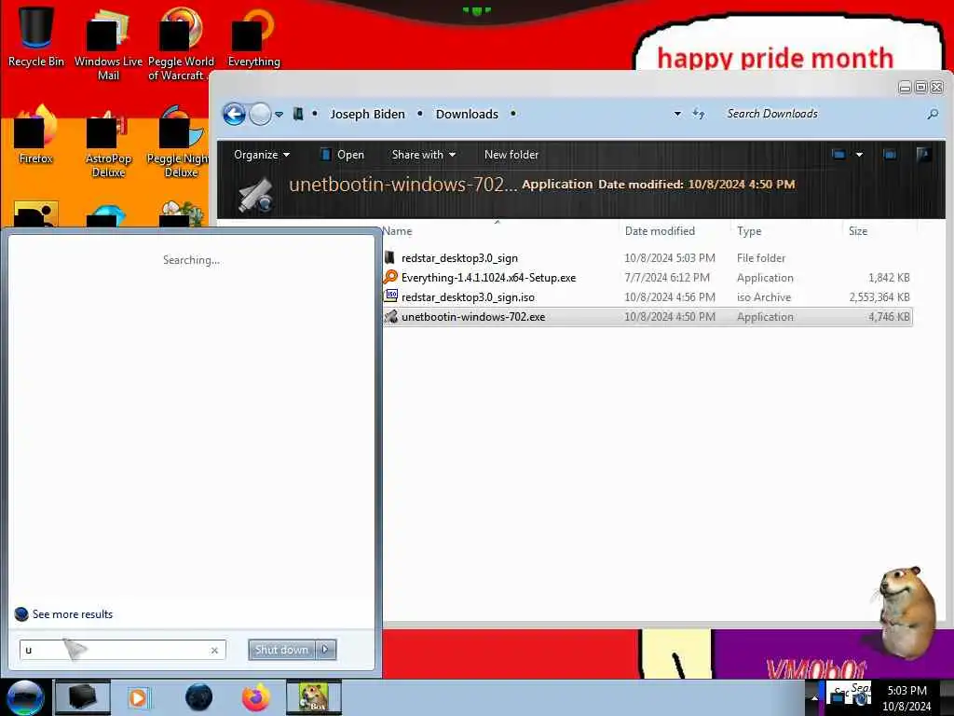Click the Explorer help icon
Image resolution: width=954 pixels, height=716 pixels.
[x=923, y=155]
